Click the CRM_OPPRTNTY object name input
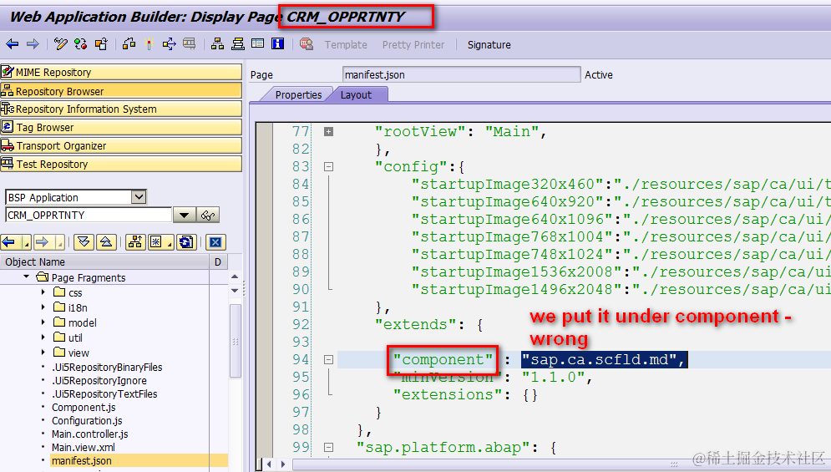This screenshot has width=831, height=472. tap(89, 215)
